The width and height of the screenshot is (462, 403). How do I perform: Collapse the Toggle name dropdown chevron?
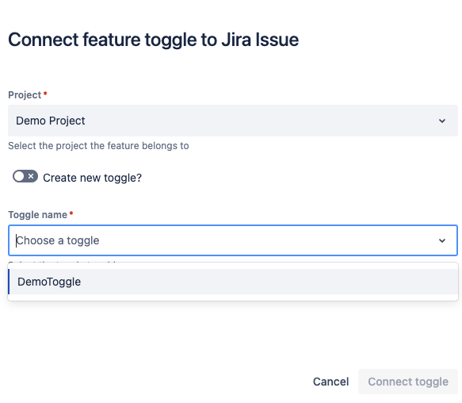click(442, 240)
